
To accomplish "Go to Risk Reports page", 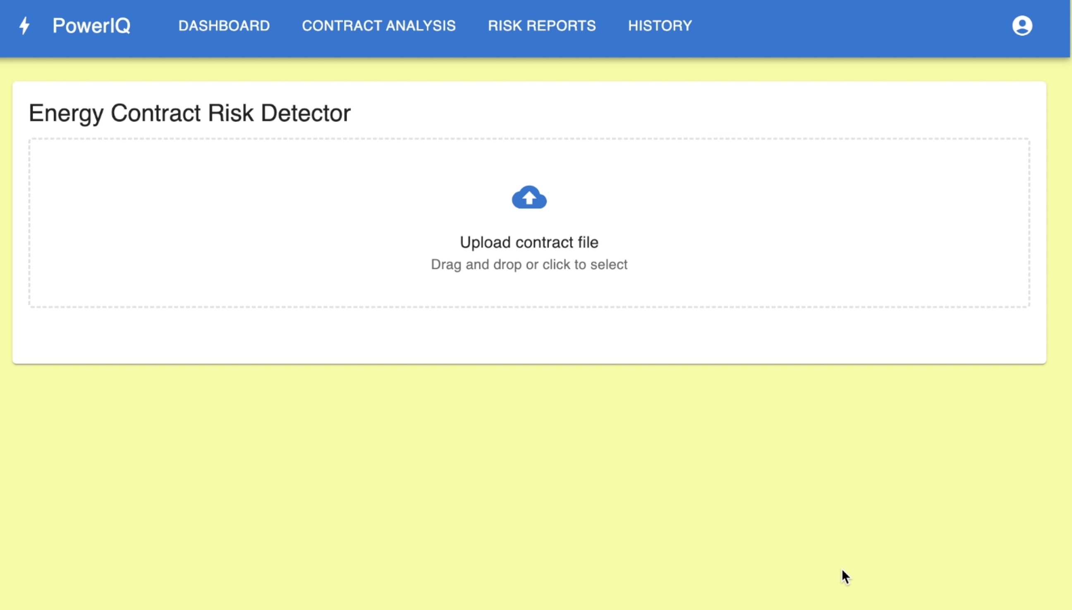I will [542, 26].
